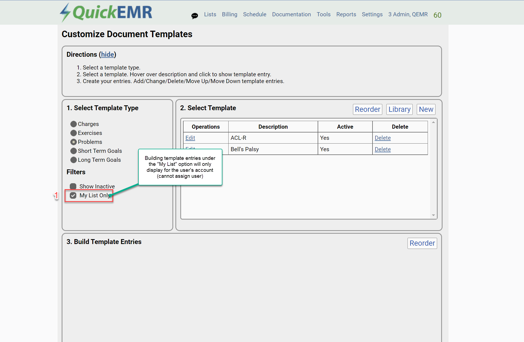This screenshot has height=342, width=524.
Task: Open the Admin, QEMR user menu
Action: tap(408, 14)
